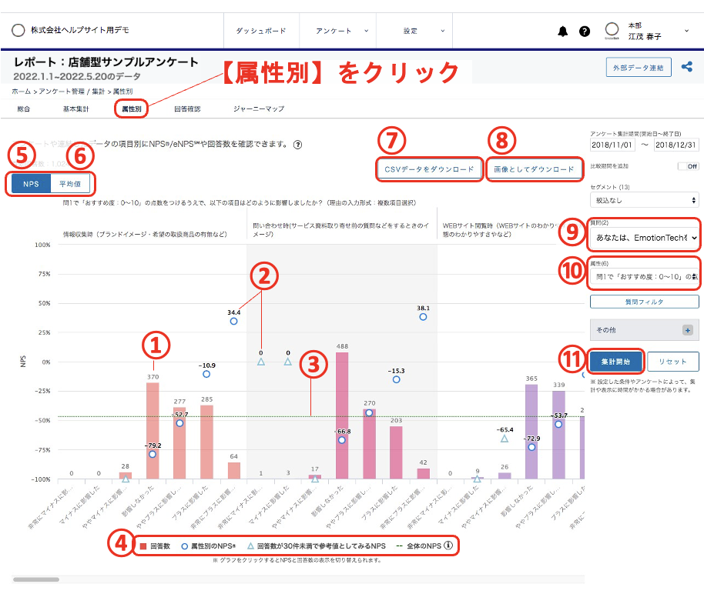Open the 質問 dropdown starting あなたは、EmotionTech

[644, 238]
